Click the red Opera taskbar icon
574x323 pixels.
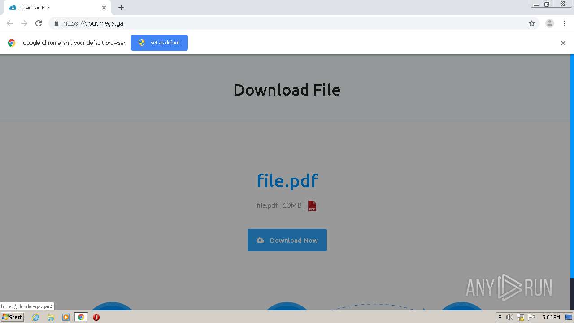96,317
